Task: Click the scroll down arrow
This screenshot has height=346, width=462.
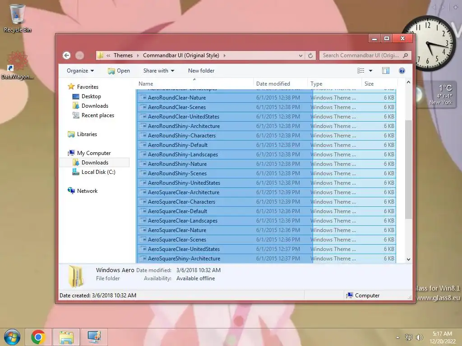Action: click(x=408, y=259)
